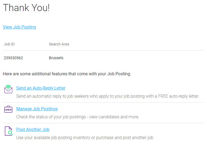Open the Manage Job Postings link
Image resolution: width=207 pixels, height=145 pixels.
pyautogui.click(x=37, y=109)
